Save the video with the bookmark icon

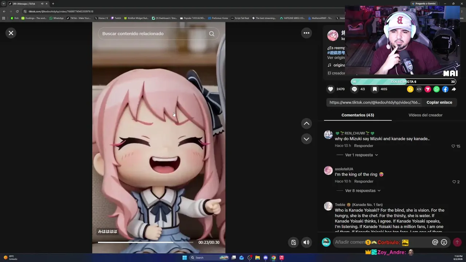point(375,89)
